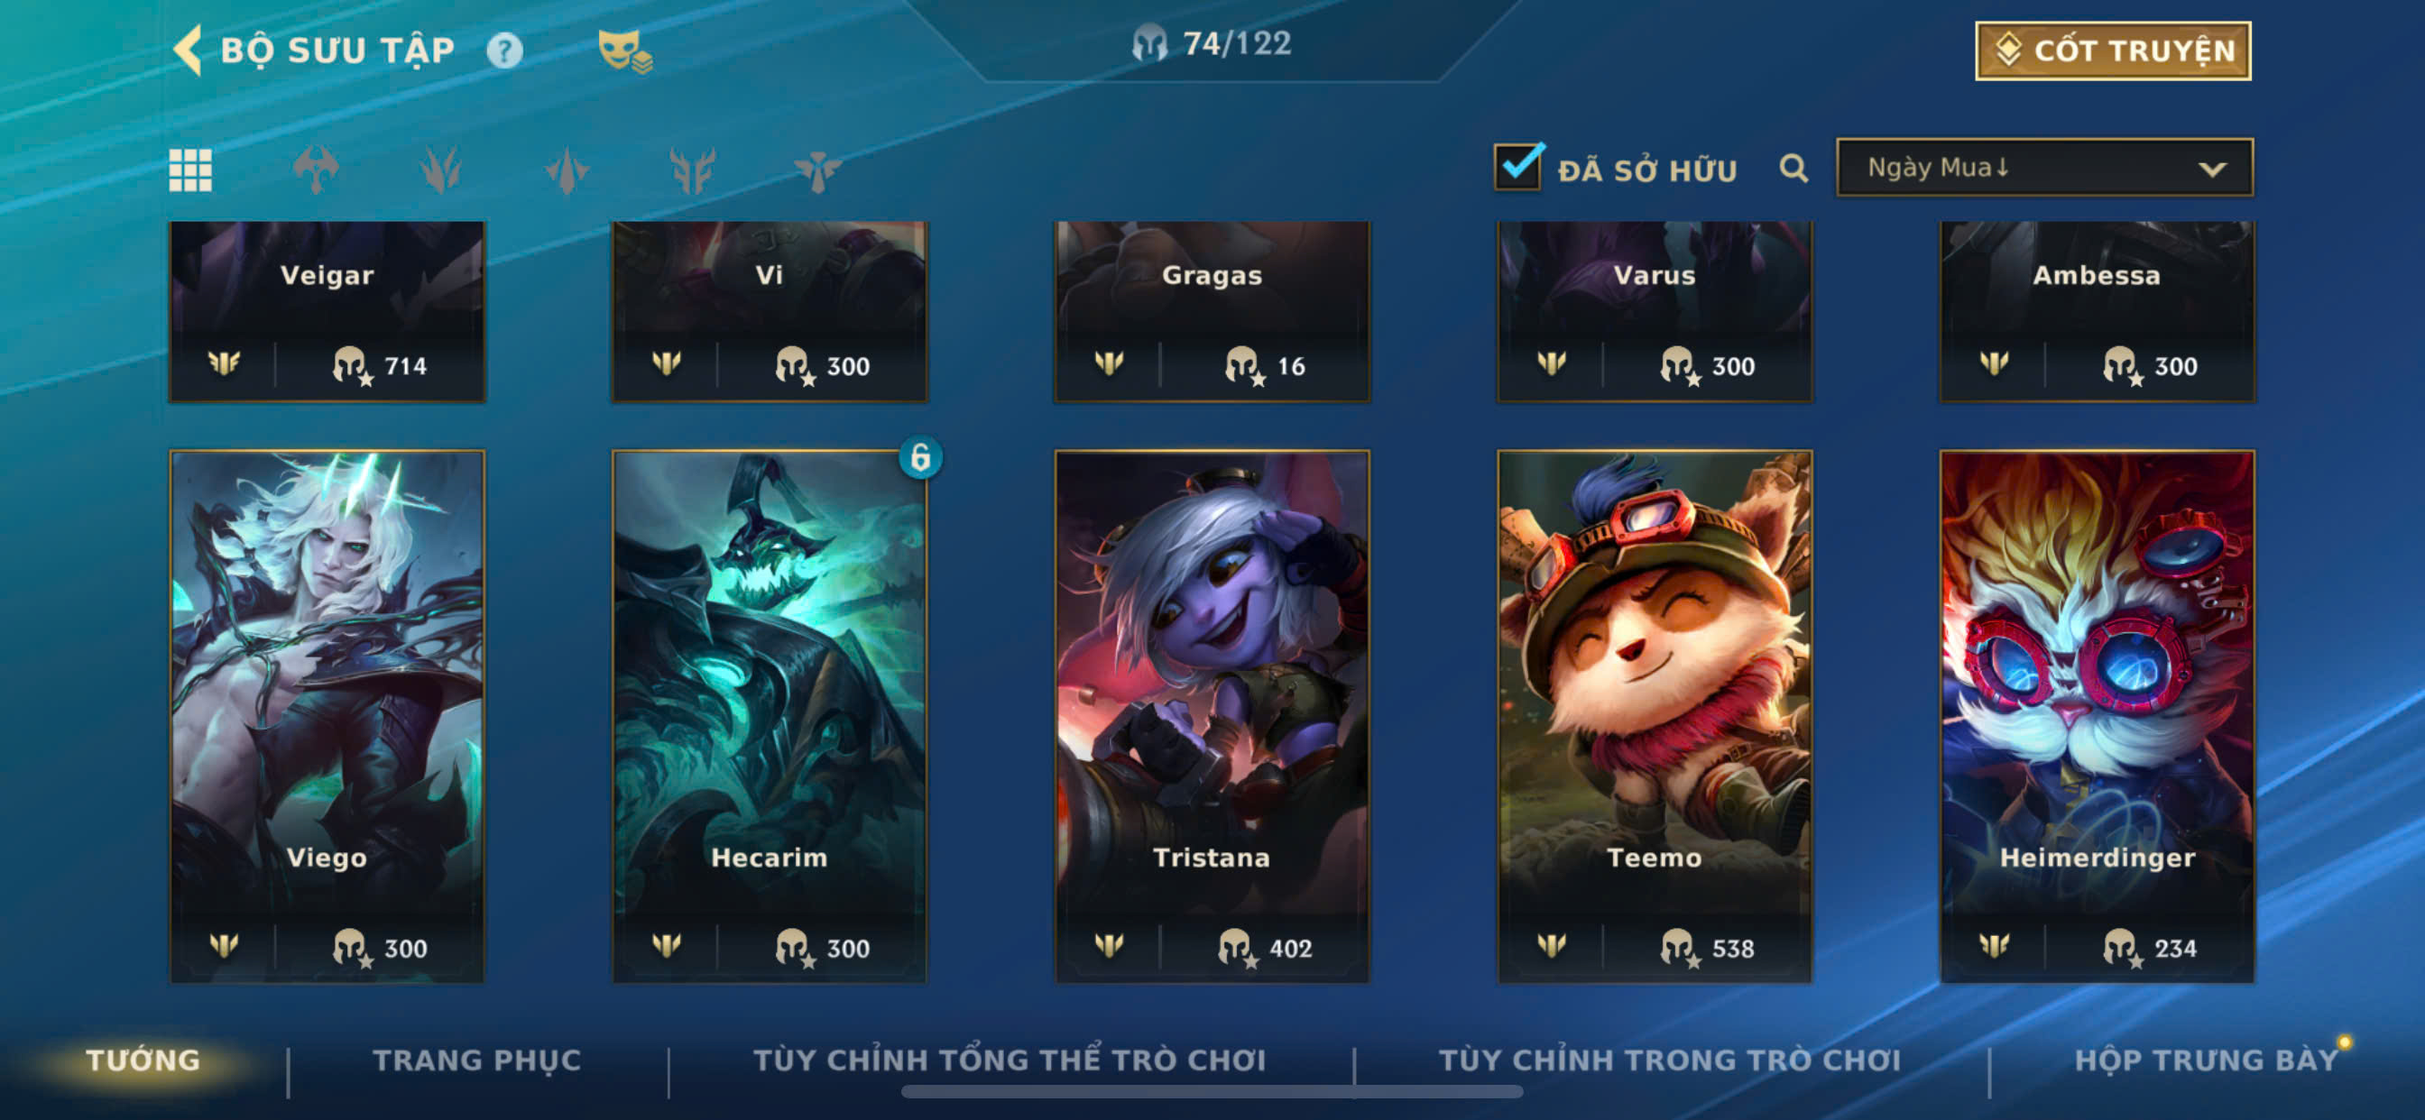Go back using the Bộ Sưu Tập arrow
The image size is (2425, 1120).
188,50
